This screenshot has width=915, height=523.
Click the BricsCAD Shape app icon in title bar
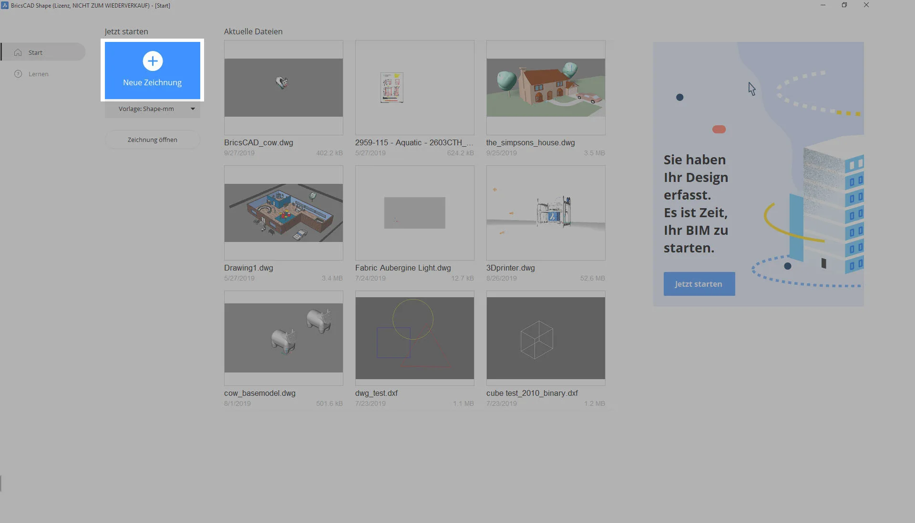point(5,5)
